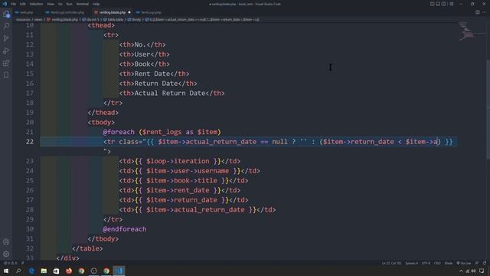Click '$item->book->title' on line 25

tap(181, 181)
